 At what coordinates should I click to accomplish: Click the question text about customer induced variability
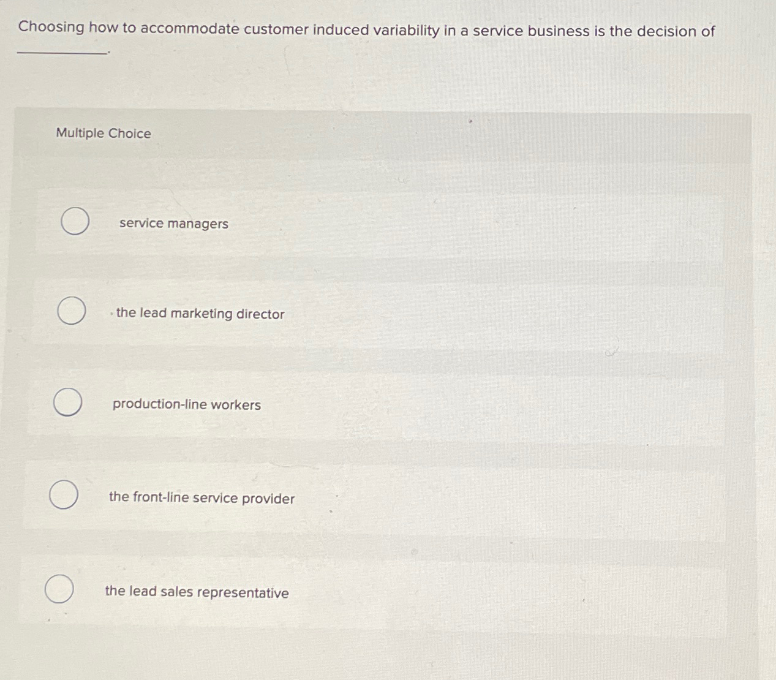[x=366, y=30]
